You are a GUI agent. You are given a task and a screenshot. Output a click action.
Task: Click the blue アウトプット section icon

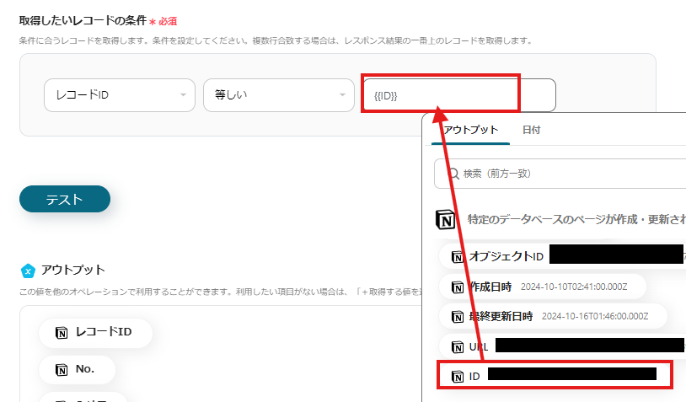click(28, 271)
